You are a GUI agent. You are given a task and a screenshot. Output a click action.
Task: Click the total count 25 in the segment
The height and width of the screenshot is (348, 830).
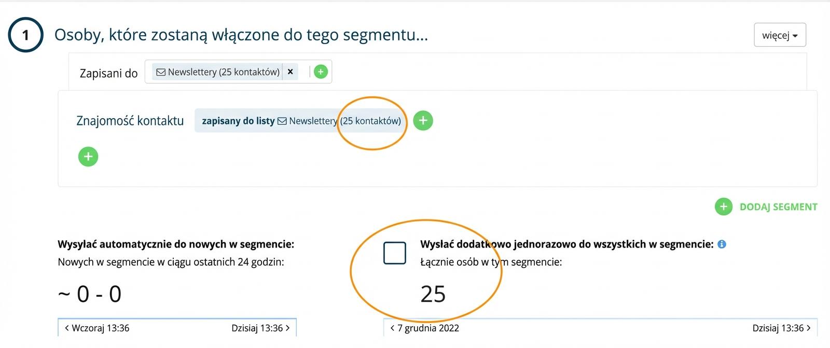(433, 294)
